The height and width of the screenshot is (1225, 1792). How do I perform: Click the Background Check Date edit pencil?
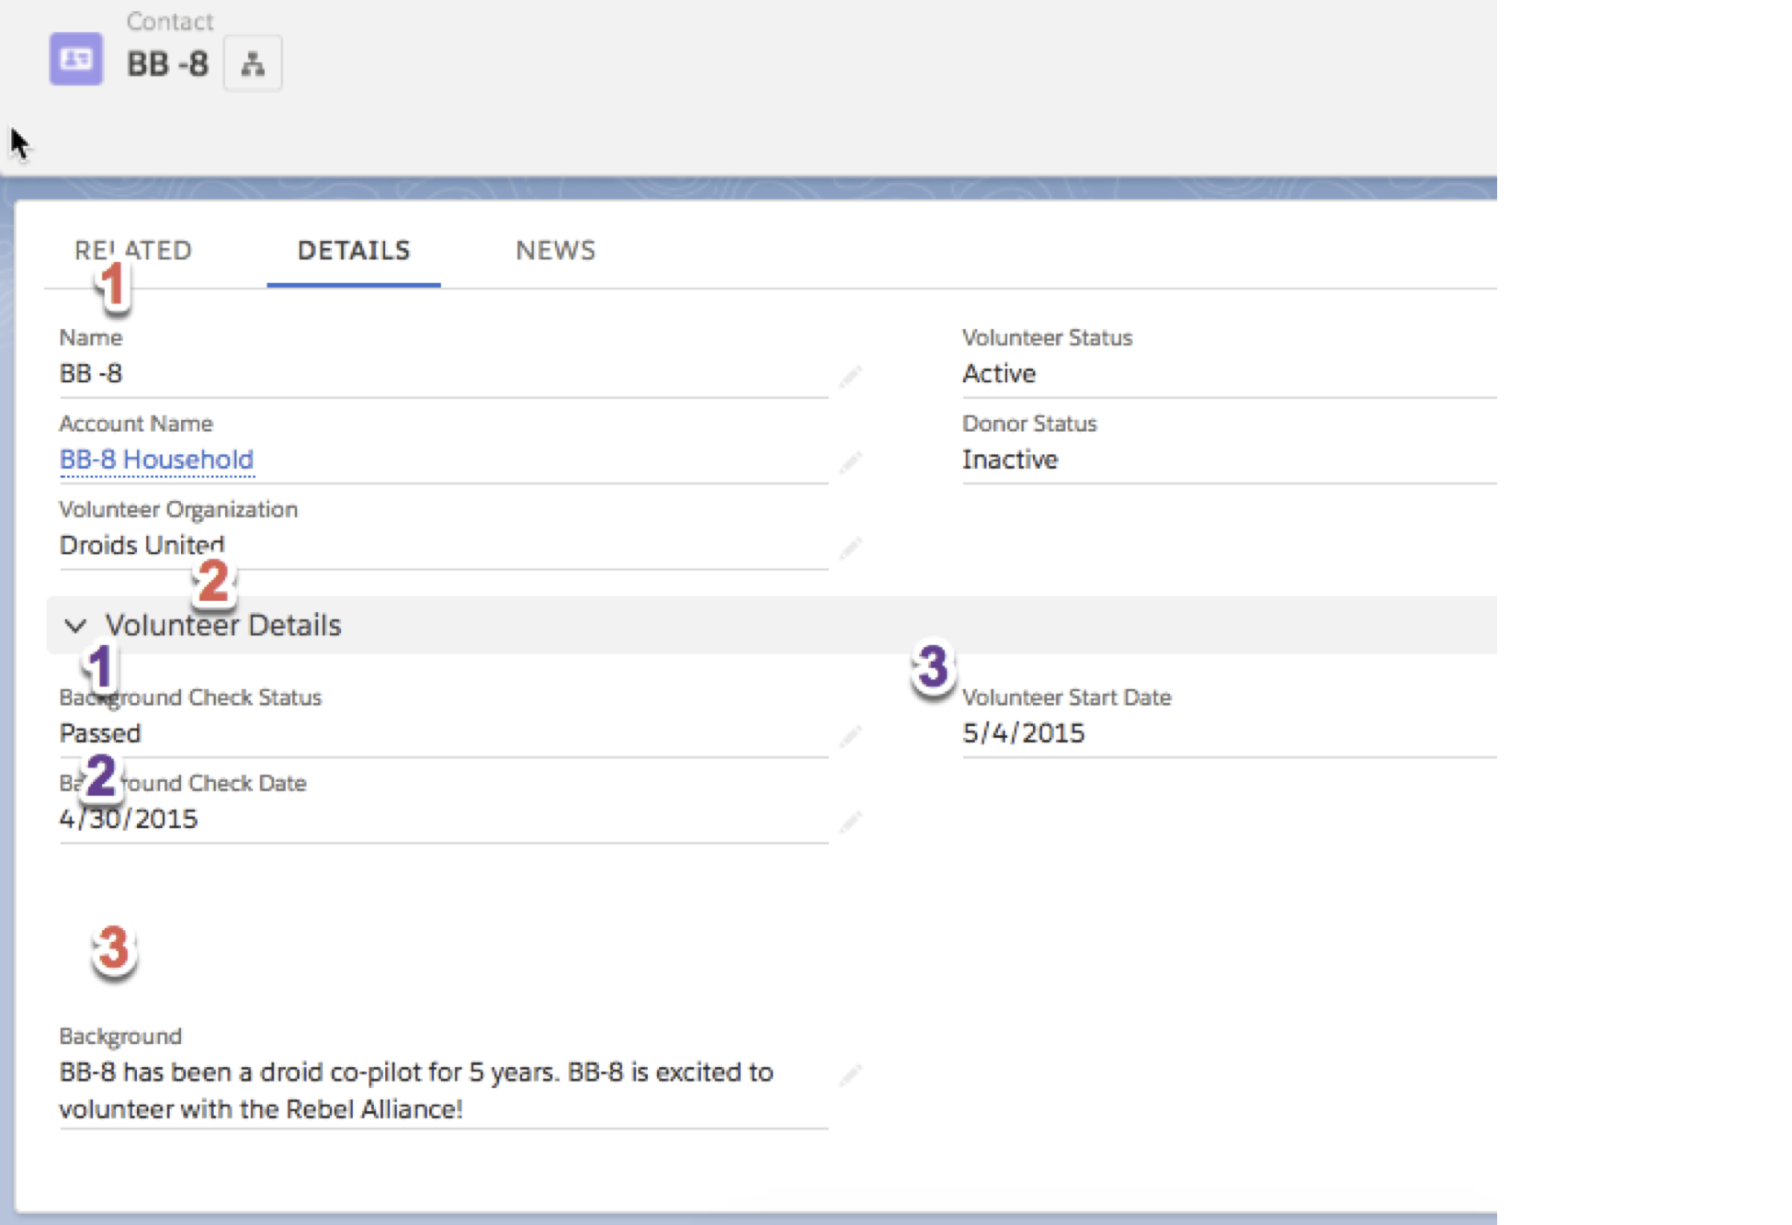pos(850,821)
